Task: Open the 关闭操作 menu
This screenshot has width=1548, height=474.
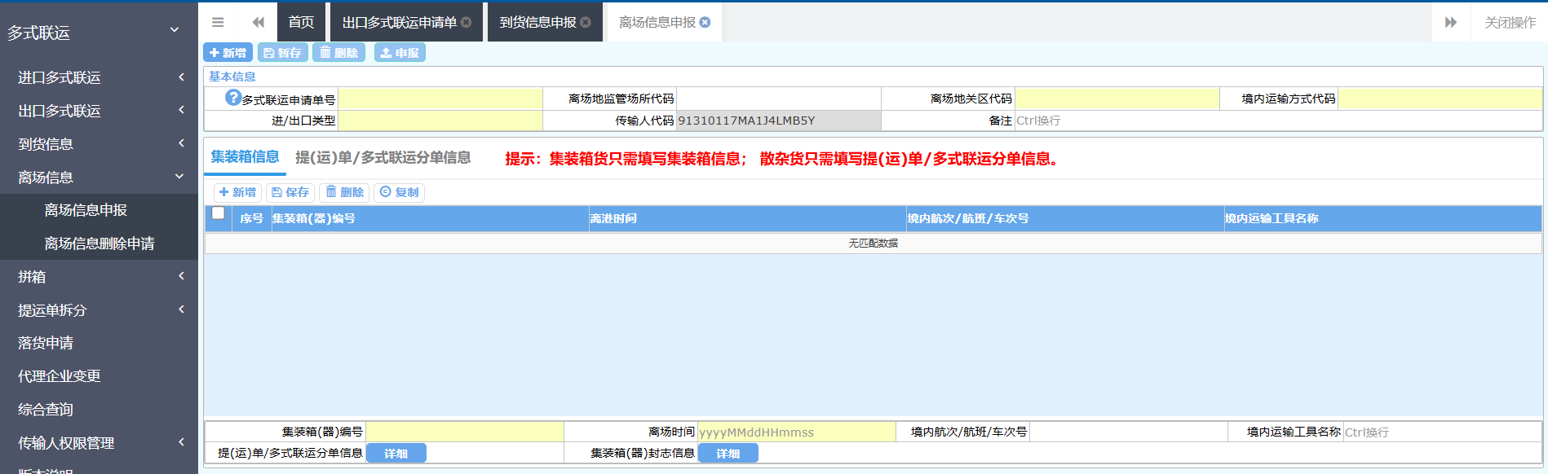Action: coord(1510,23)
